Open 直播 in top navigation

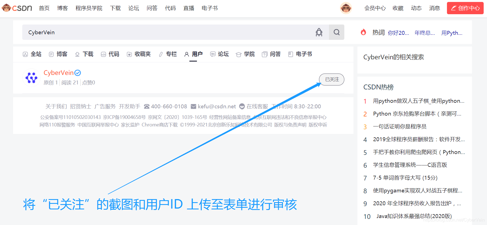point(189,8)
